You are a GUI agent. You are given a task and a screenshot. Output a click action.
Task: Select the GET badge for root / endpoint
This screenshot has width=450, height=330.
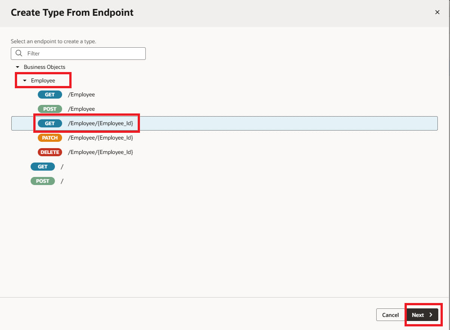coord(42,167)
